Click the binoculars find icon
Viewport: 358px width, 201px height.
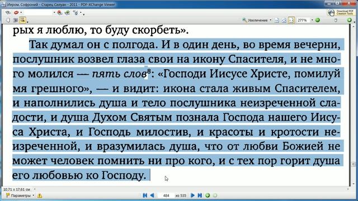pos(8,12)
